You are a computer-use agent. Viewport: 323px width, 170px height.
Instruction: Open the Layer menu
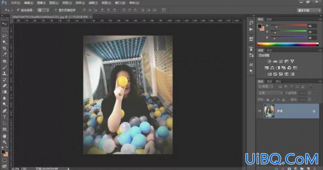tap(54, 3)
